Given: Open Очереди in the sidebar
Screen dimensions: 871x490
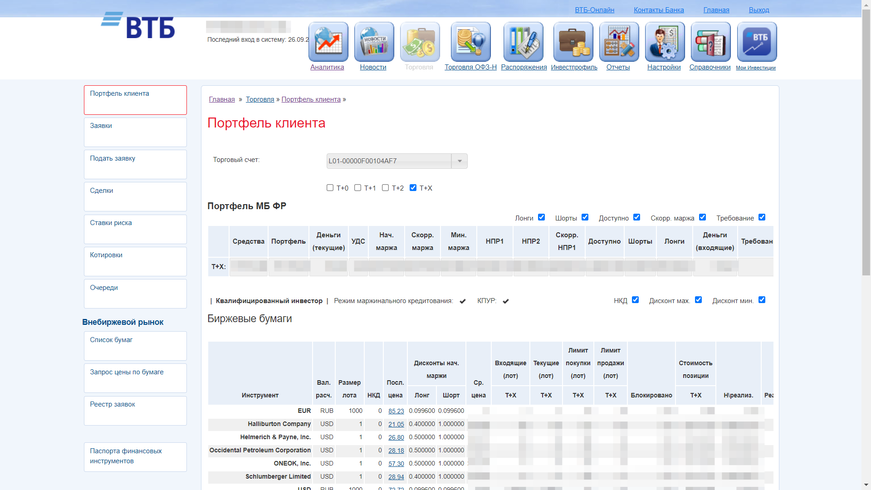Looking at the screenshot, I should [135, 294].
